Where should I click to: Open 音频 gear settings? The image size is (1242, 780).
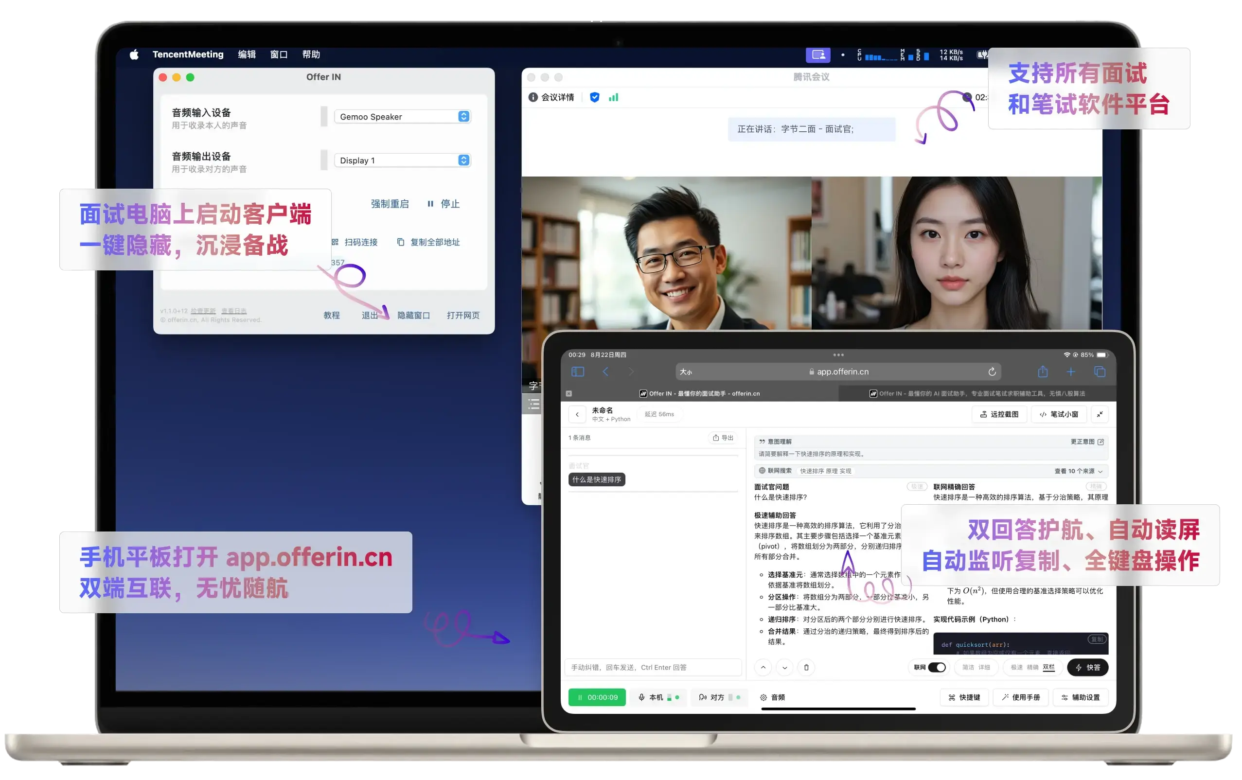coord(773,697)
